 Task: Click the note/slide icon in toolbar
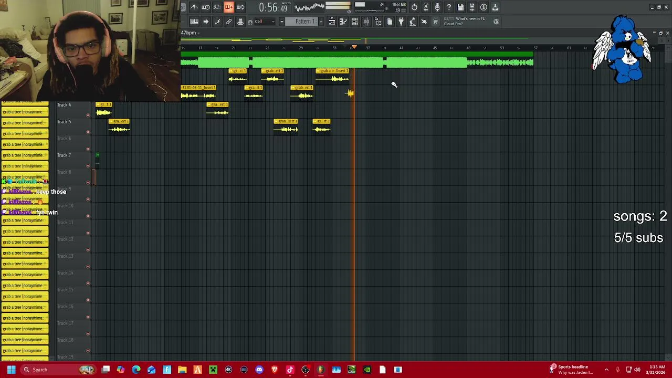(217, 22)
